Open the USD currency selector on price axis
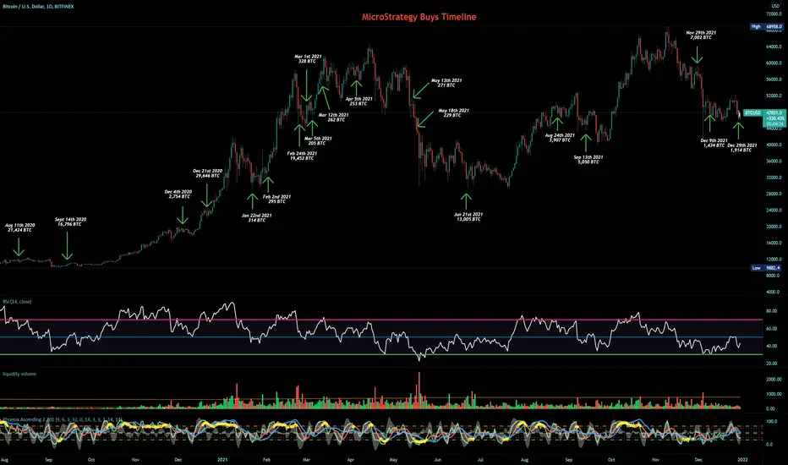 pos(774,6)
